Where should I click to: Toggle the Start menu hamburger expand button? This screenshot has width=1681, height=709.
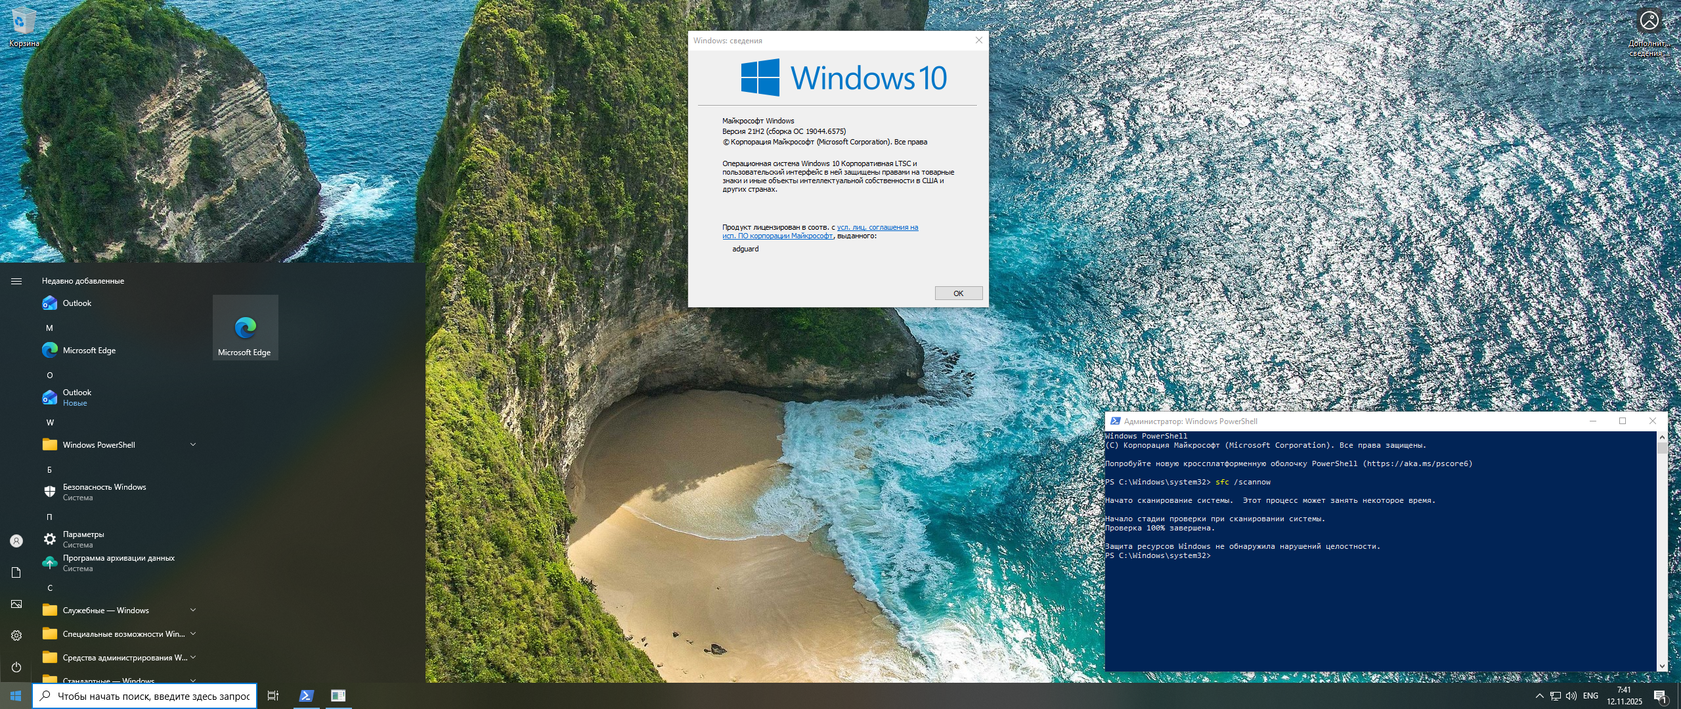(16, 281)
